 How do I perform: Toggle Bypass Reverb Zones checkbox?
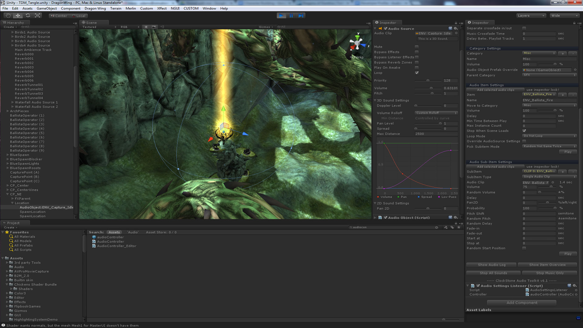click(417, 63)
